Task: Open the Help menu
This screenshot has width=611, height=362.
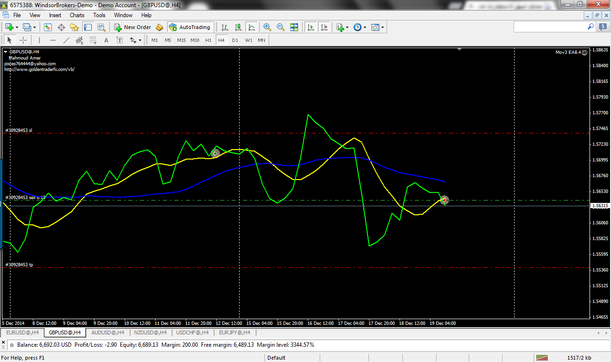Action: click(x=146, y=15)
